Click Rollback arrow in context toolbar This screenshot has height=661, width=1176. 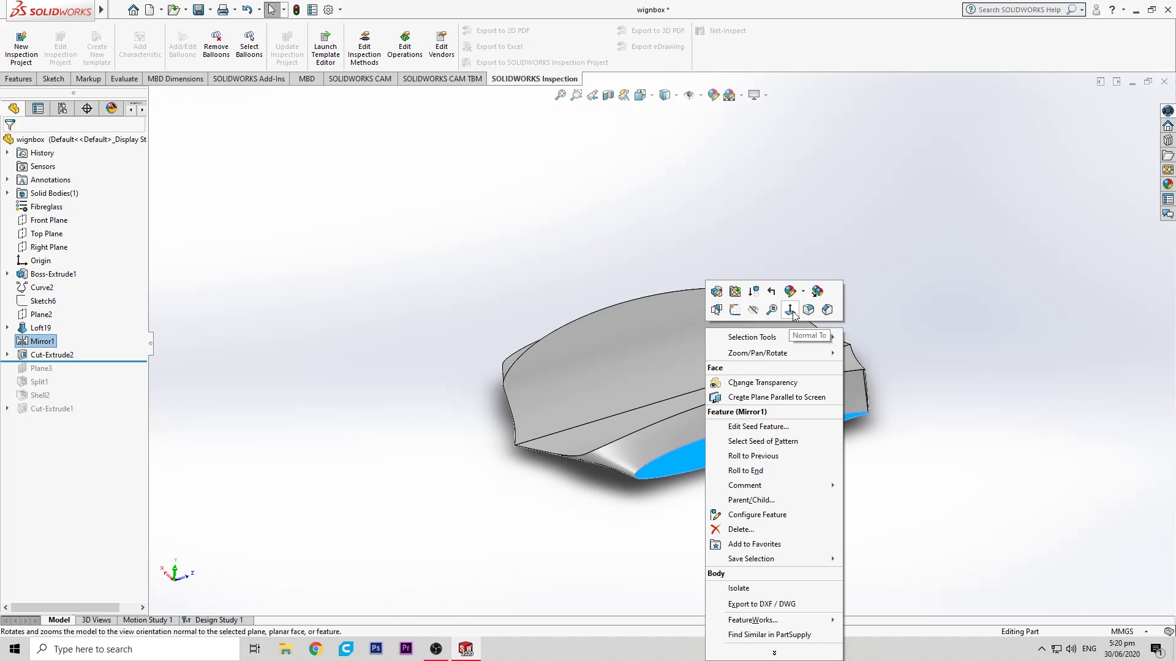click(x=772, y=291)
